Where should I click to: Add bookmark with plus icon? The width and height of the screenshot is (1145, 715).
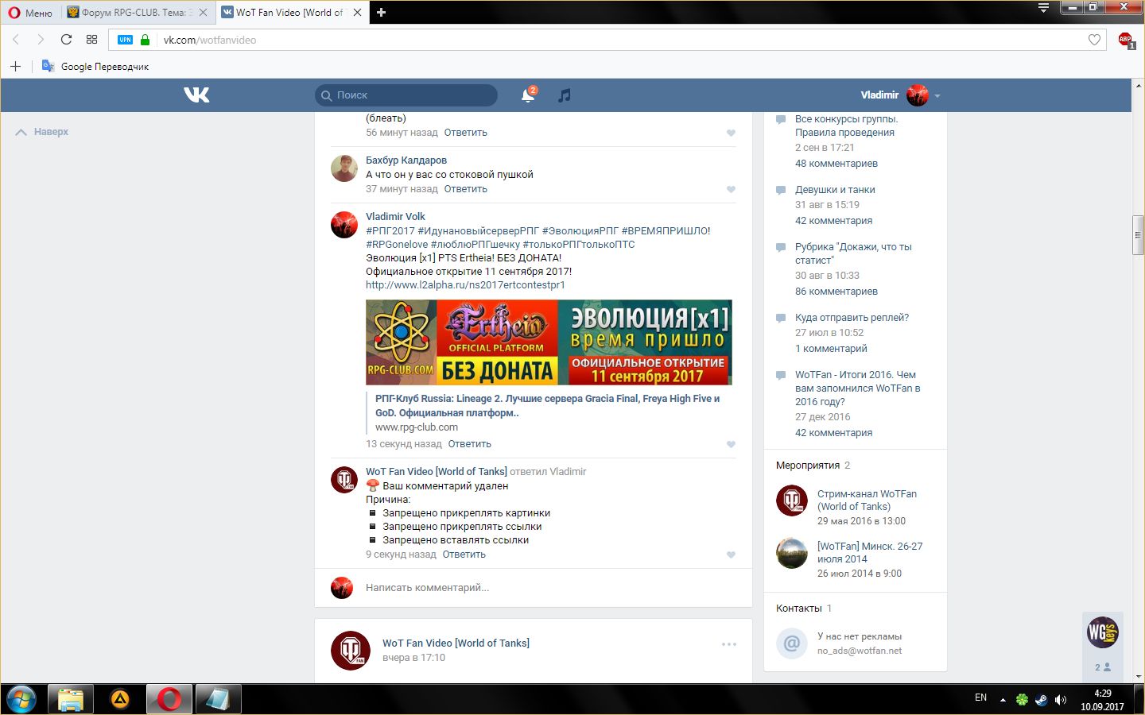[x=15, y=66]
